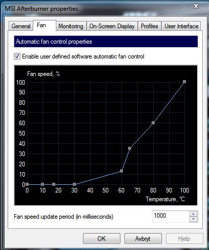Select the fan curve point at 100°C

(184, 82)
